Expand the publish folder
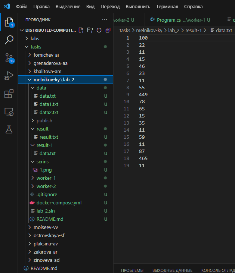235x273 pixels. coord(44,120)
